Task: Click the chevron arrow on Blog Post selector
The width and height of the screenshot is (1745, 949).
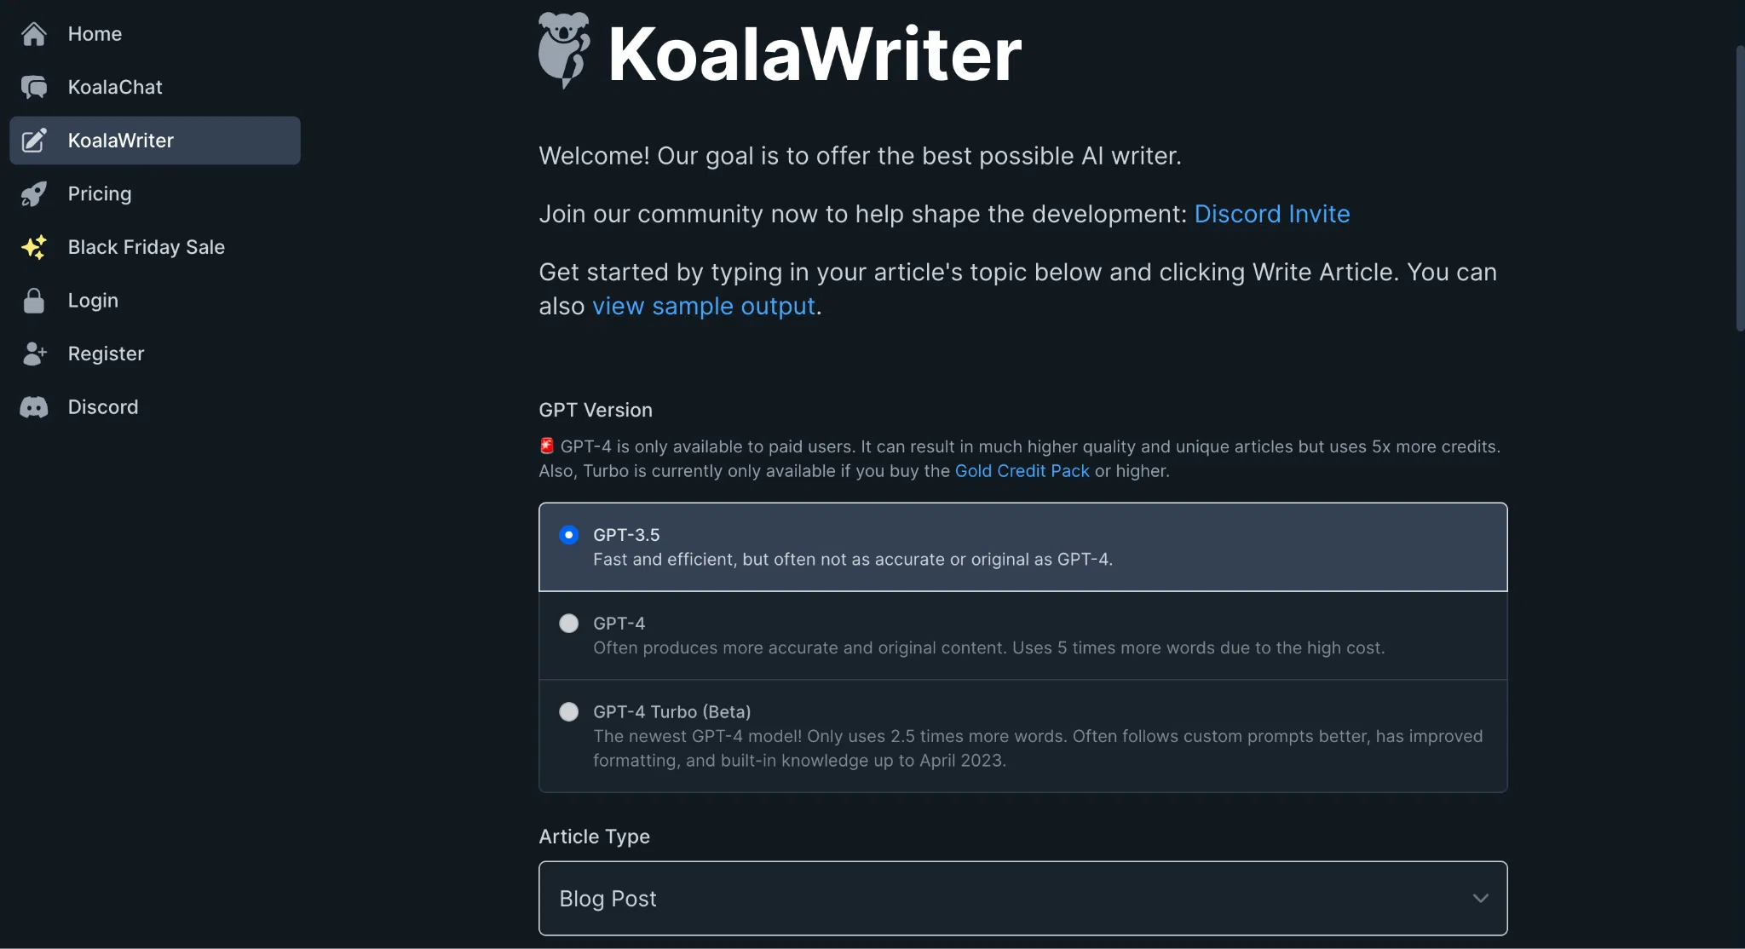Action: coord(1481,898)
